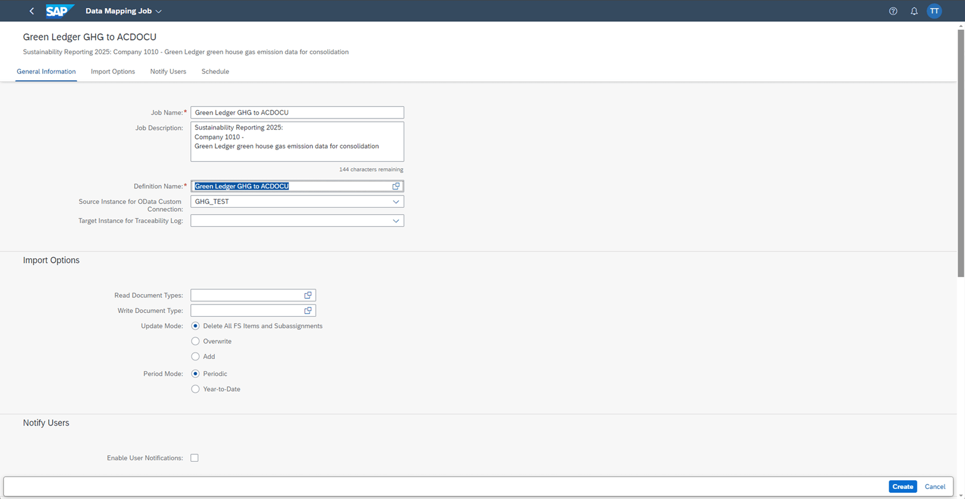Enable User Notifications checkbox

pos(195,458)
